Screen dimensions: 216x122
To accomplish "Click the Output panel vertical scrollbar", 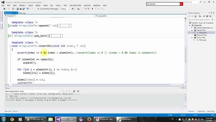I will [185, 99].
